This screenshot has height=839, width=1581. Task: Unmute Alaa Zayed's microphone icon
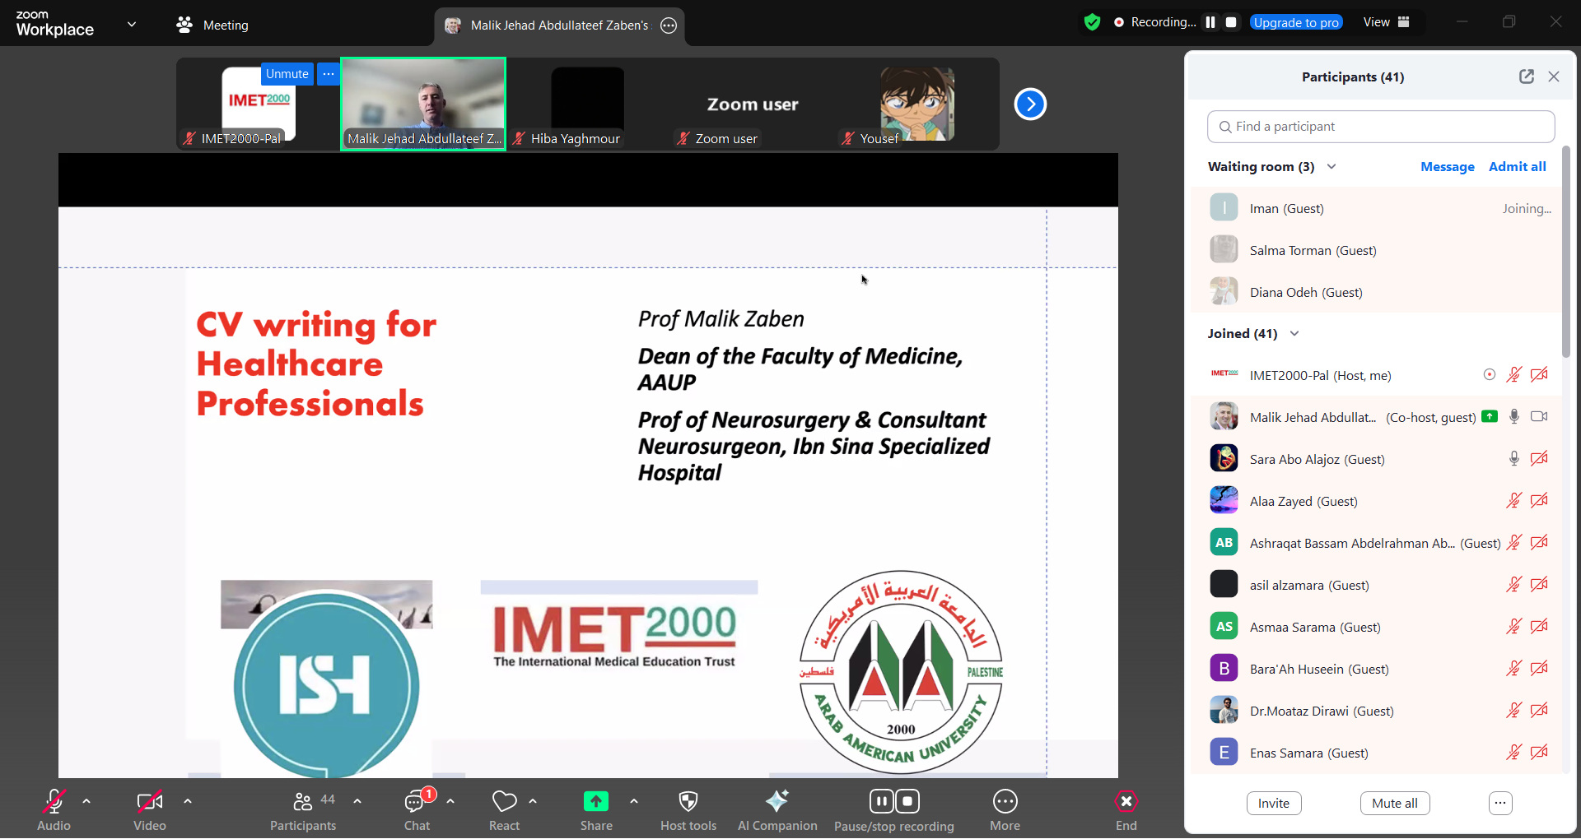tap(1513, 501)
